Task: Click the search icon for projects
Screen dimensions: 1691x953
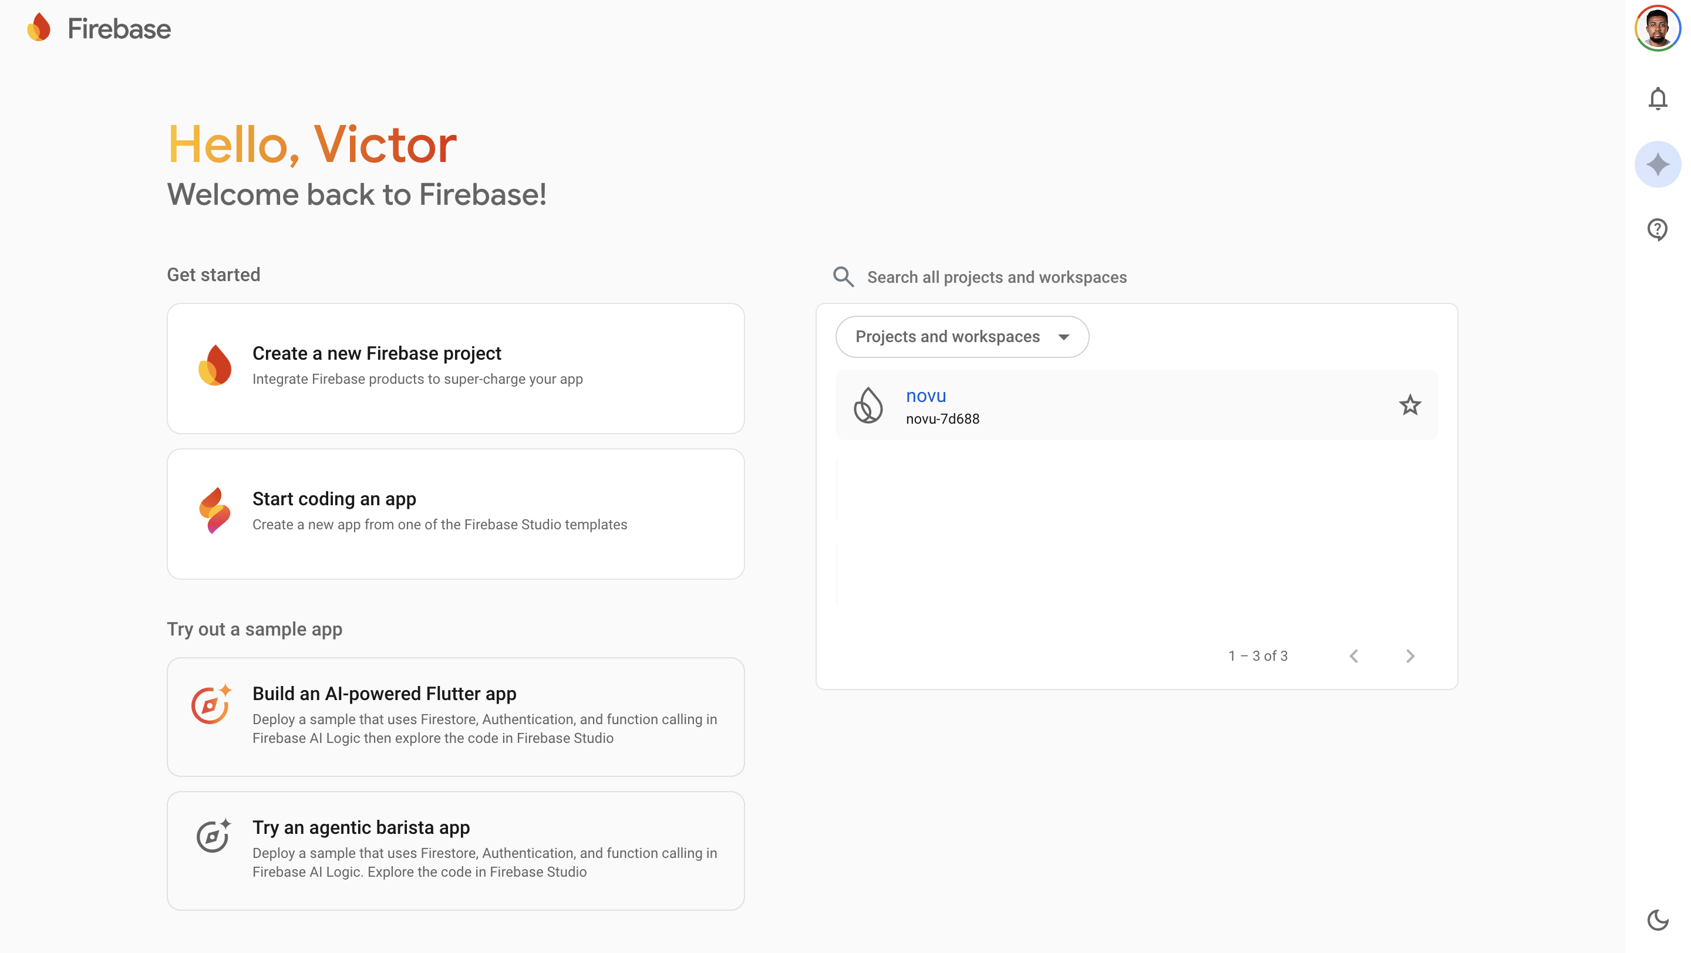Action: click(844, 277)
